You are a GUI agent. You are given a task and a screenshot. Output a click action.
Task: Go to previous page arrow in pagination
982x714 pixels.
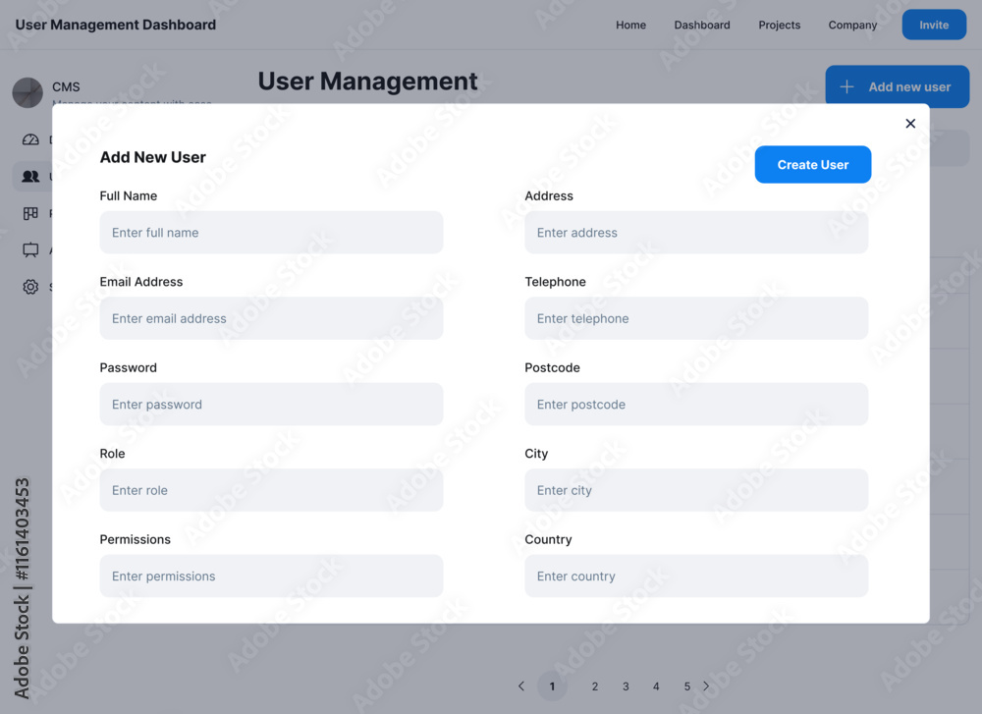521,686
